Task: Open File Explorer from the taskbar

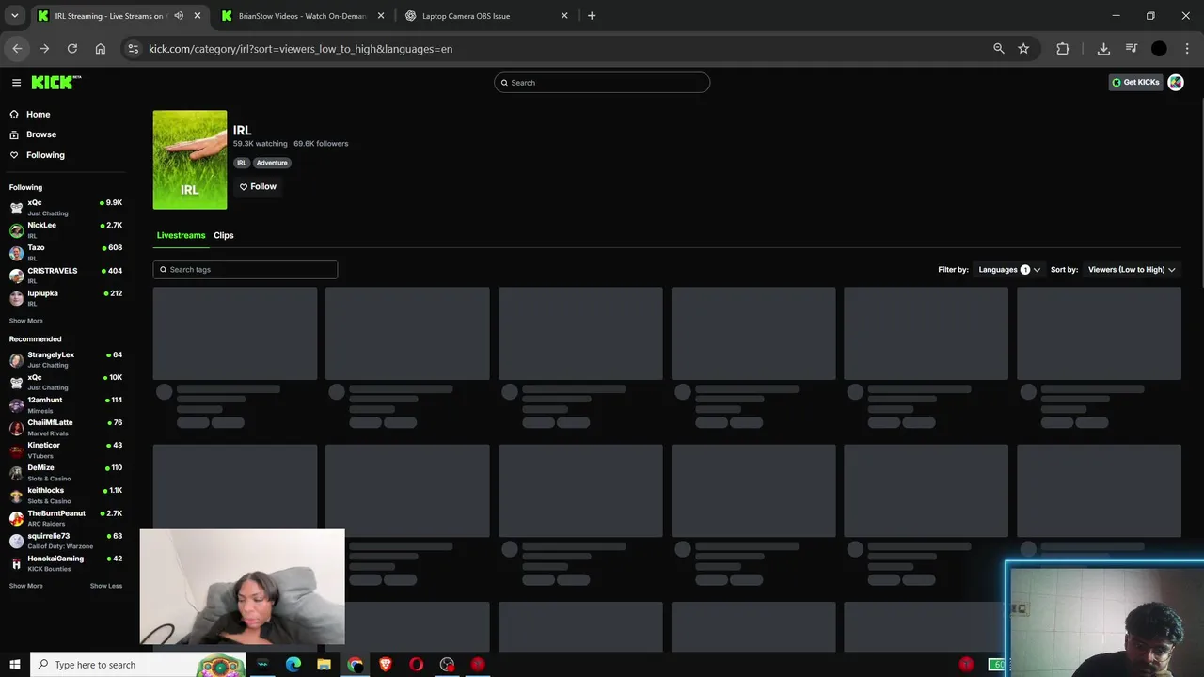Action: tap(324, 665)
